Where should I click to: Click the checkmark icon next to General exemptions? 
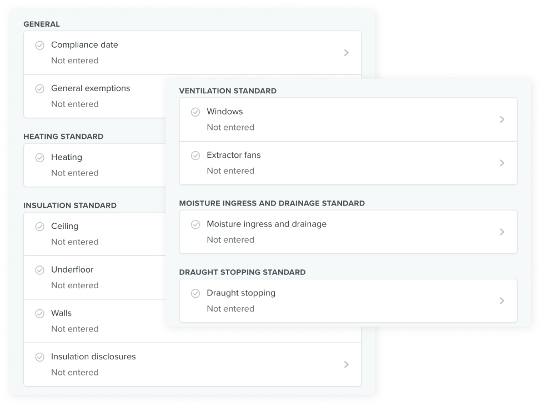pyautogui.click(x=40, y=89)
